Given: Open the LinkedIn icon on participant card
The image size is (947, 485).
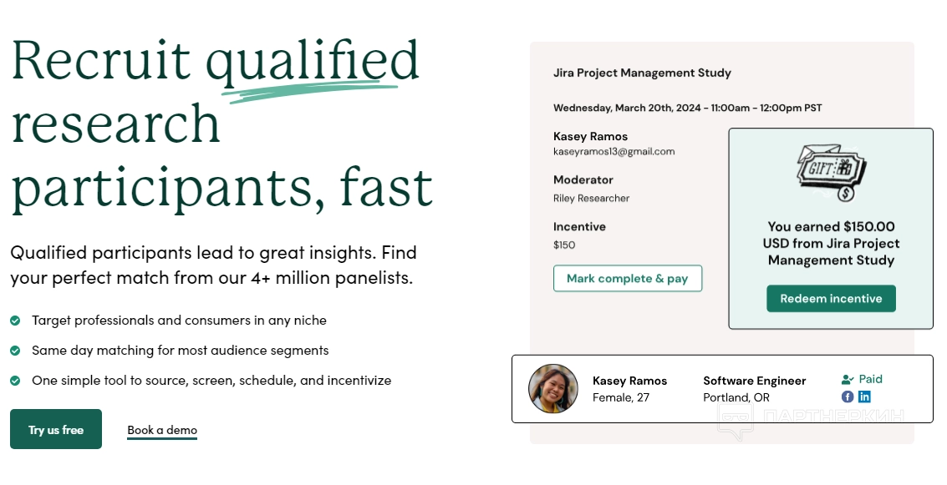Looking at the screenshot, I should pyautogui.click(x=864, y=397).
